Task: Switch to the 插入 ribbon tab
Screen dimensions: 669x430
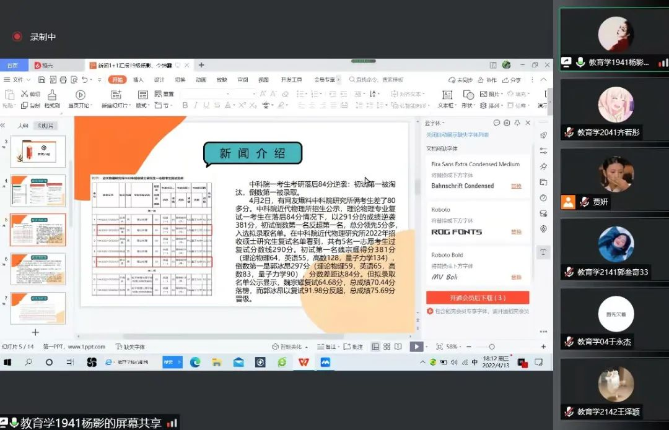Action: pos(138,80)
